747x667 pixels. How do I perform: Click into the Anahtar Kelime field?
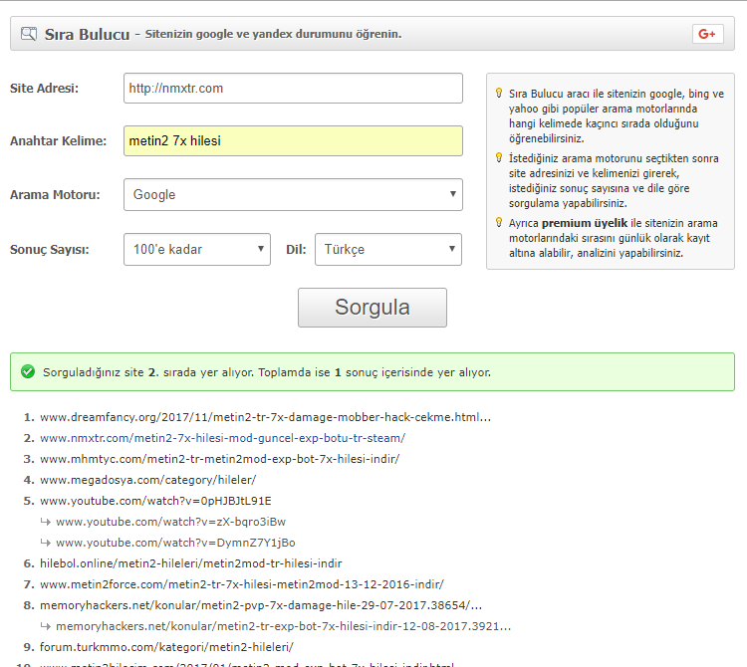click(x=293, y=141)
